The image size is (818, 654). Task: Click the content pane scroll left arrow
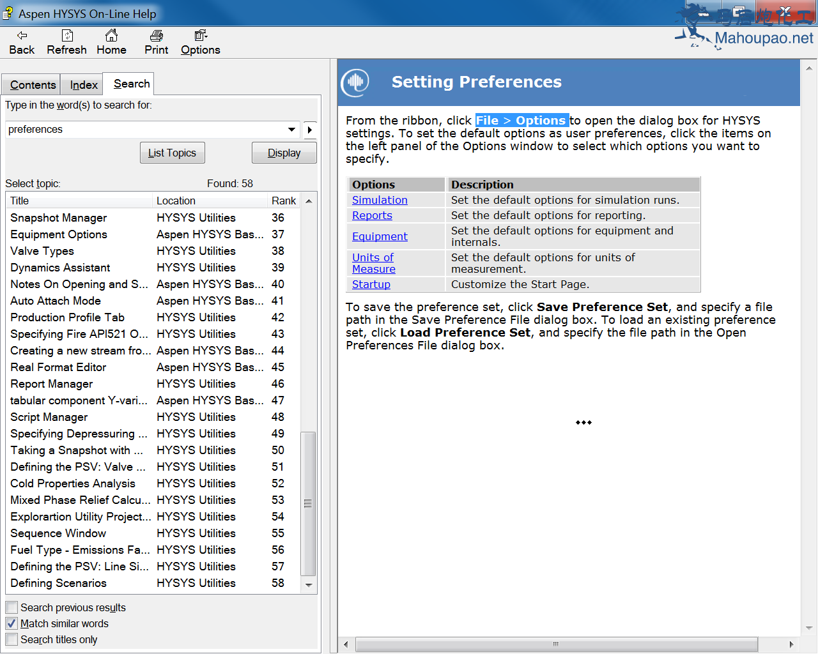(346, 644)
